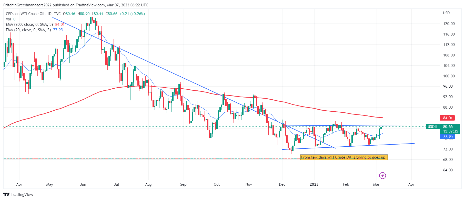Click the TradingView logo at bottom left
This screenshot has height=200, width=465.
tap(18, 195)
